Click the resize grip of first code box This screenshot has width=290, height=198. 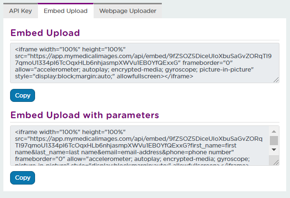(276, 80)
